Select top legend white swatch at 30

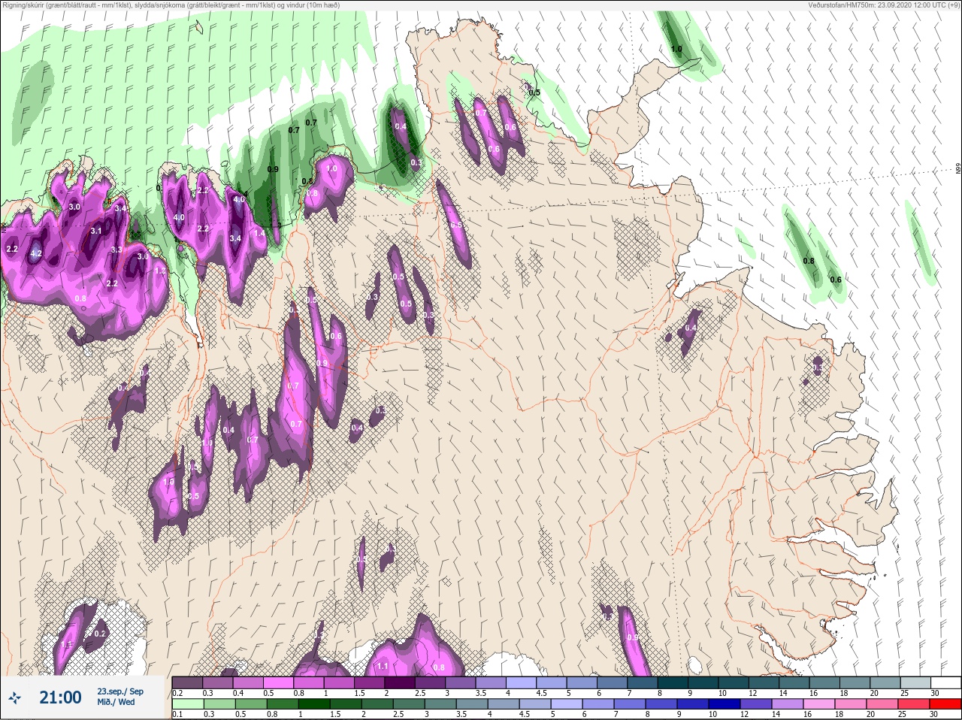(945, 682)
